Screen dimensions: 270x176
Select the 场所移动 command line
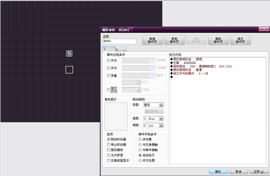tap(201, 66)
